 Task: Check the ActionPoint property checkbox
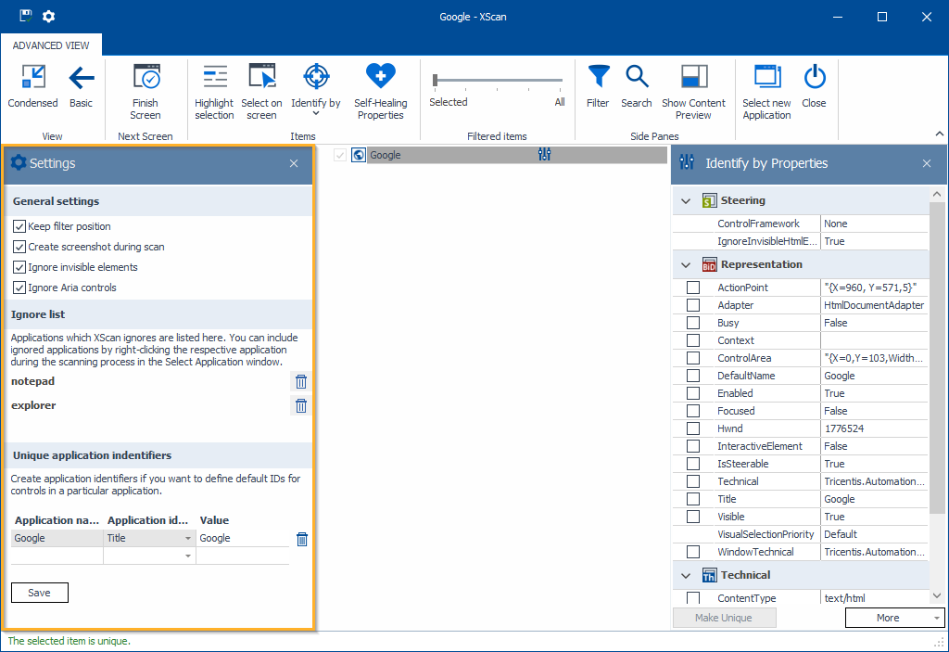coord(693,288)
